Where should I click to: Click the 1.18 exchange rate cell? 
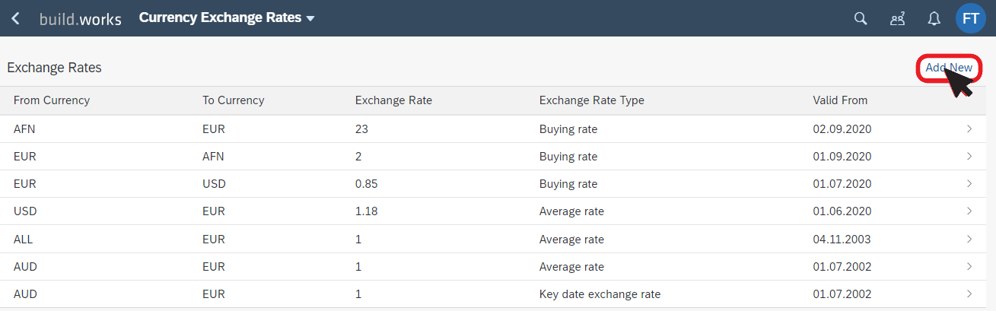(366, 211)
